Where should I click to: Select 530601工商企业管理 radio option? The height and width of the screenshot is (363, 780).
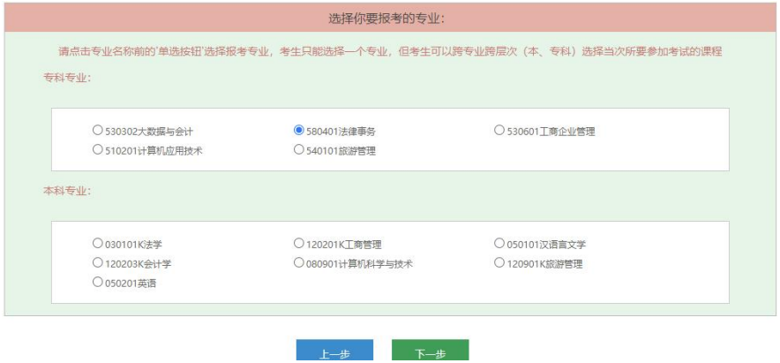pos(500,131)
